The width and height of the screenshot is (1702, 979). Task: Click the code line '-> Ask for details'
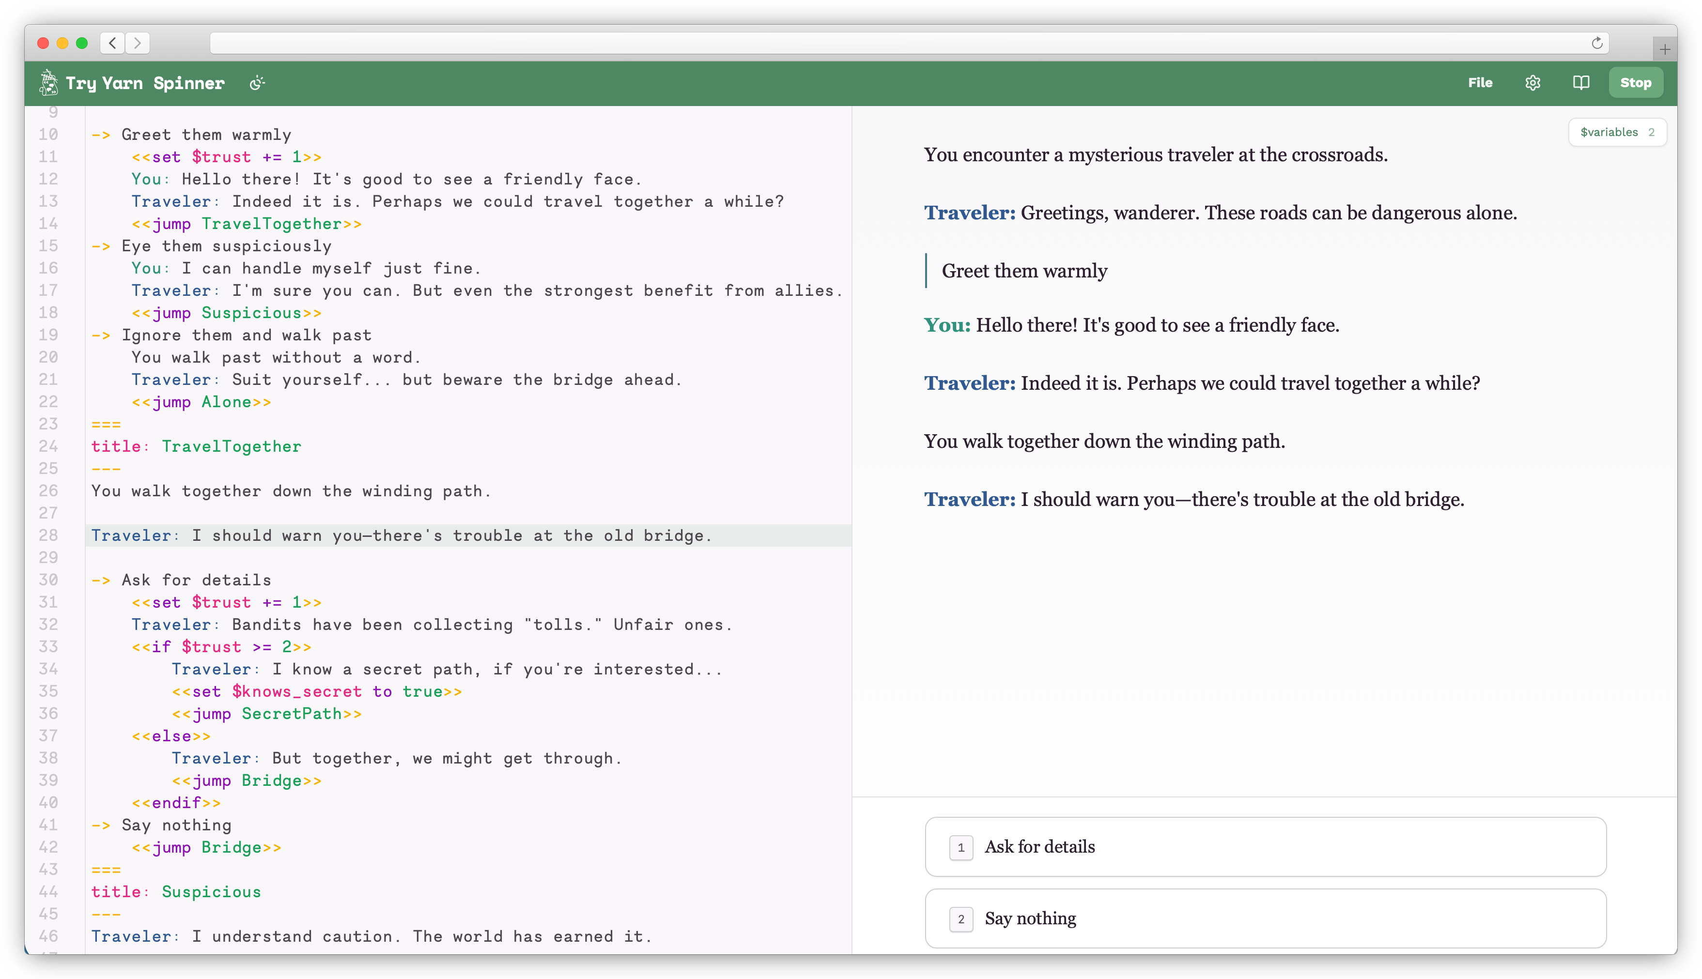(x=182, y=580)
